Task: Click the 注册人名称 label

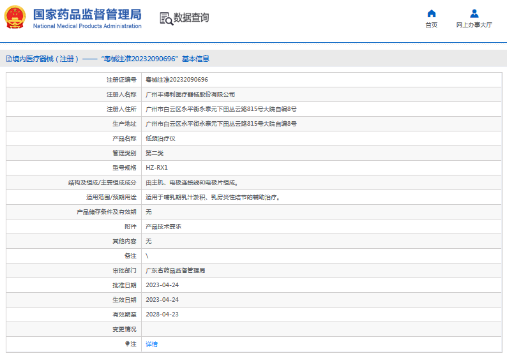Action: pos(121,94)
